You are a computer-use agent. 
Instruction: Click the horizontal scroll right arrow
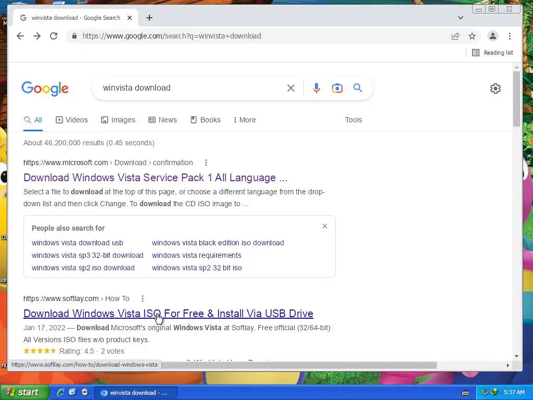(x=508, y=365)
